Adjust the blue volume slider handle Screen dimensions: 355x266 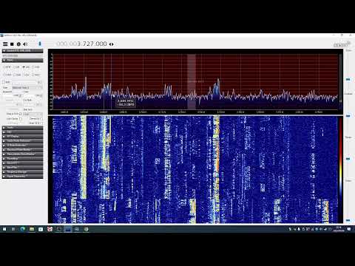[40, 44]
